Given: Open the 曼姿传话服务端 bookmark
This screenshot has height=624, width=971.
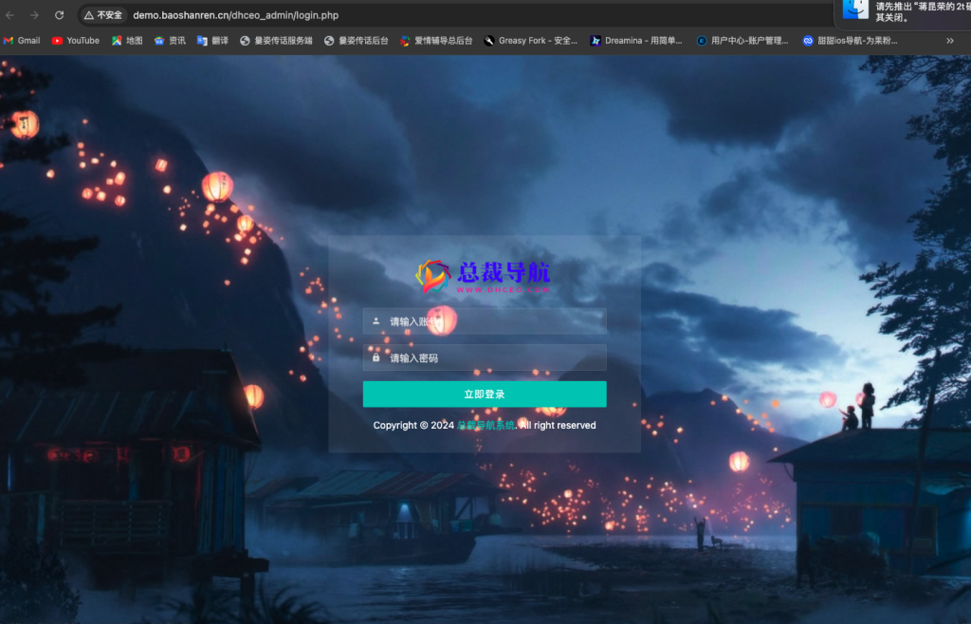Looking at the screenshot, I should click(x=276, y=40).
